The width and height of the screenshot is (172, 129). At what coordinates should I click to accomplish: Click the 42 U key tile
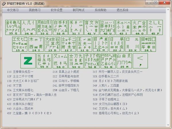click(x=107, y=27)
